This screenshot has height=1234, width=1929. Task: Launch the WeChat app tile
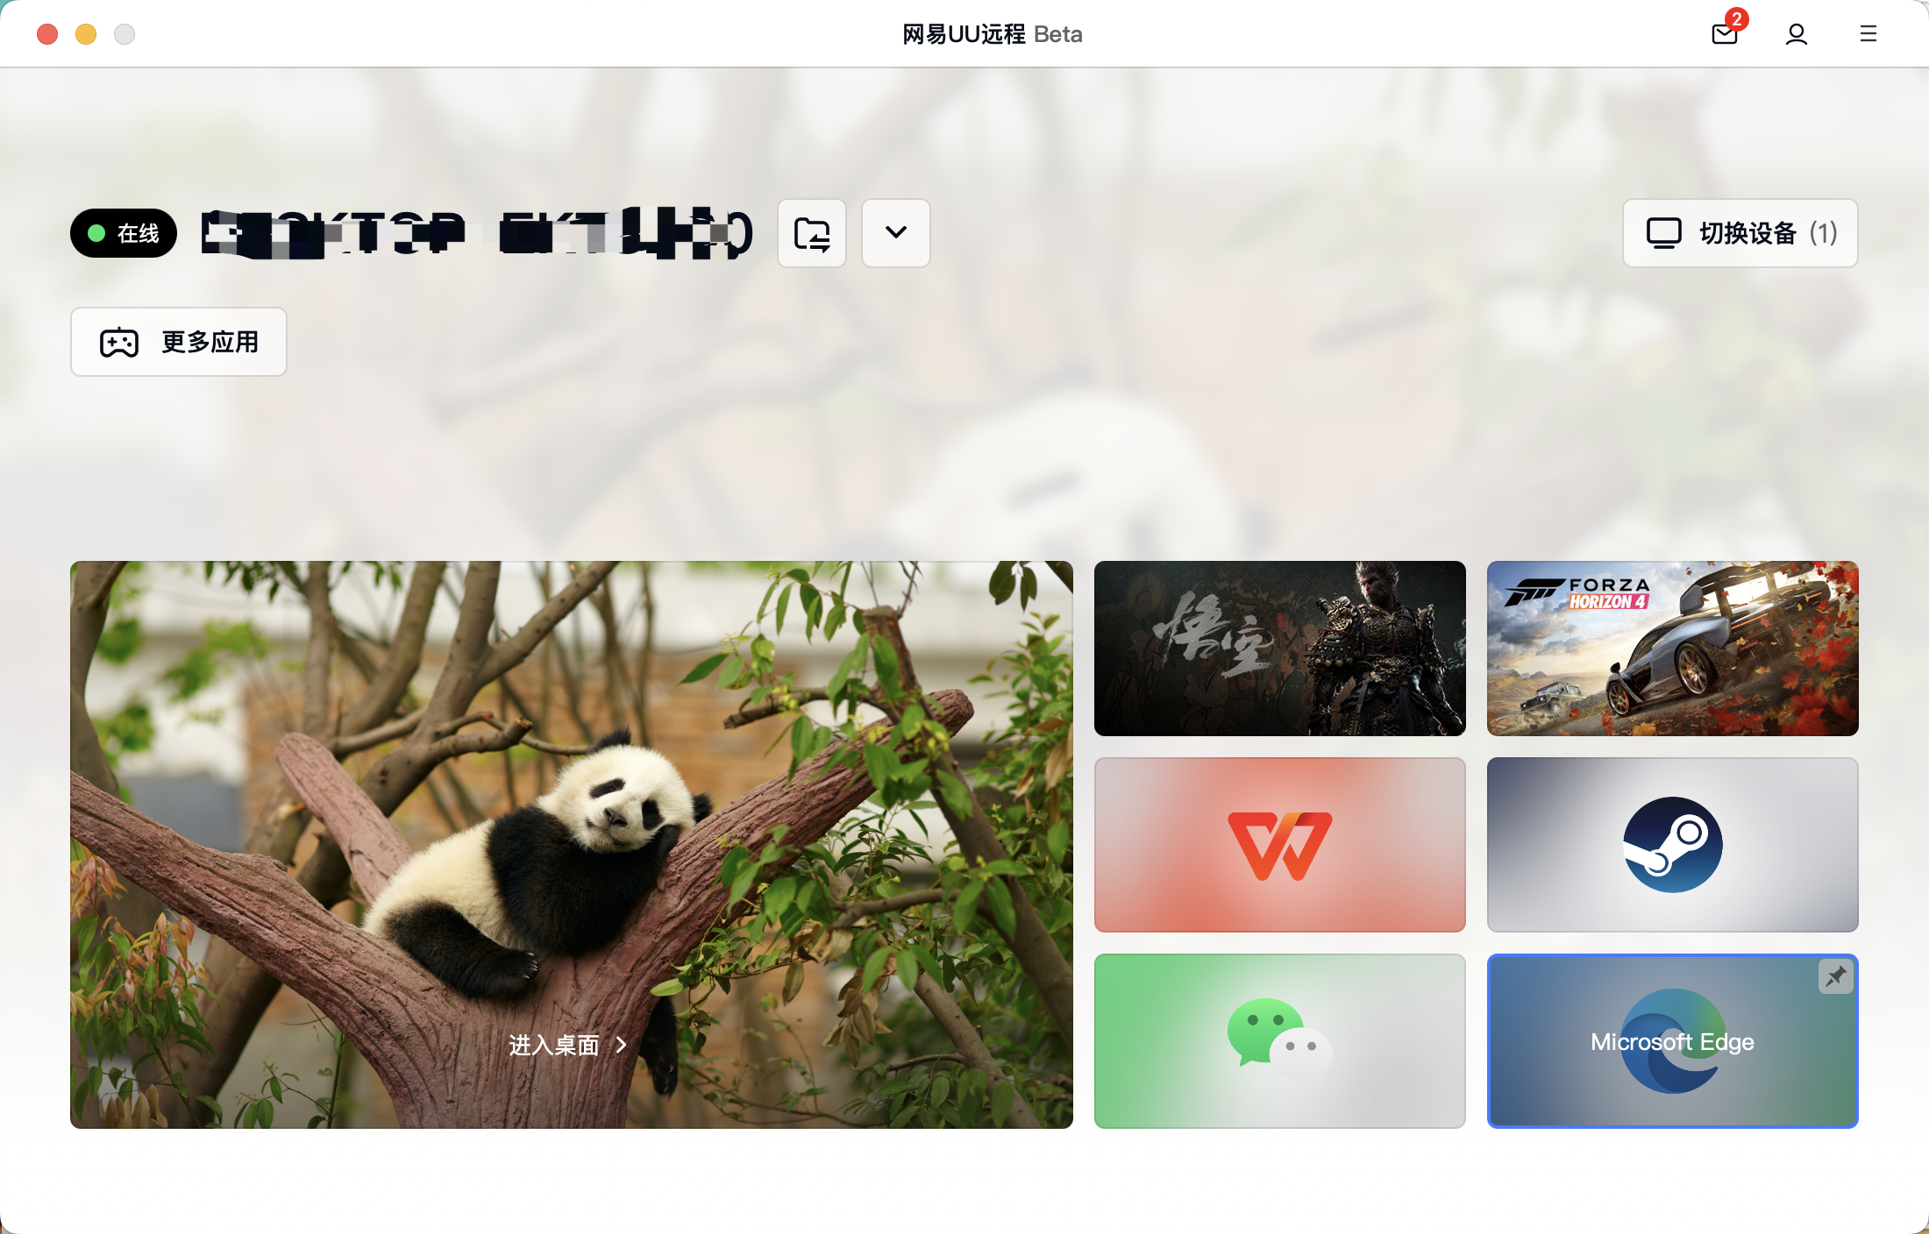click(1280, 1041)
